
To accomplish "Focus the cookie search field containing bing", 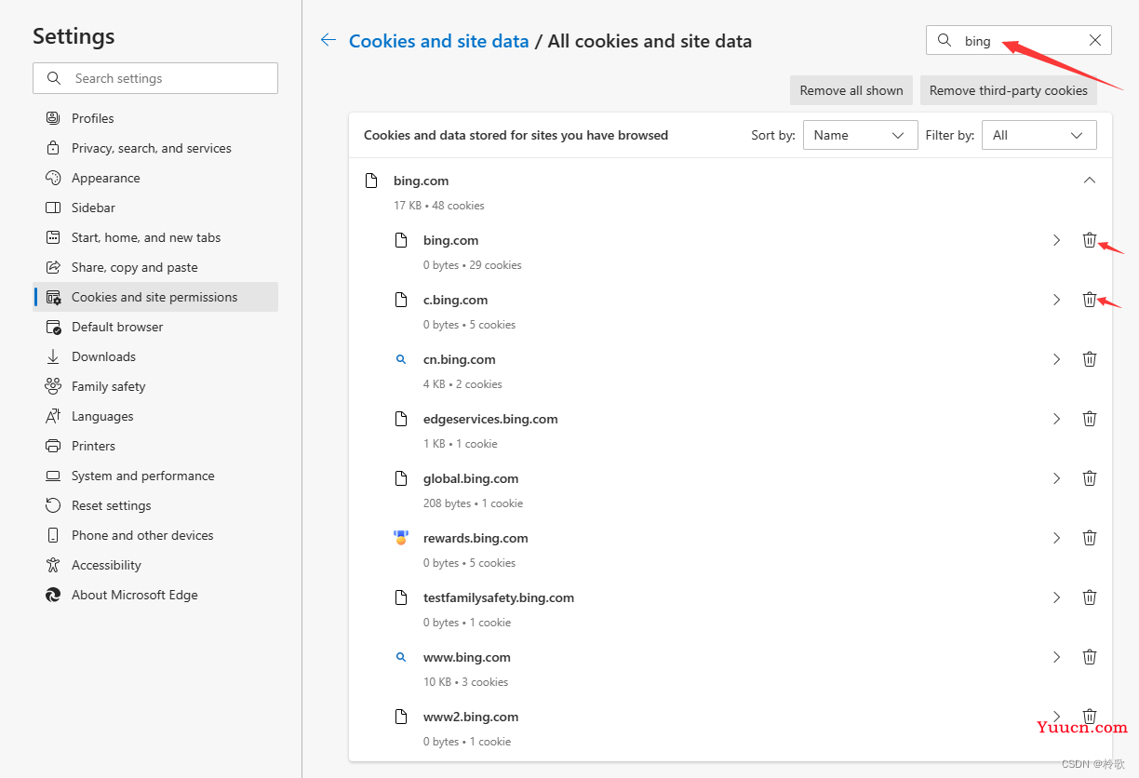I will click(1019, 40).
